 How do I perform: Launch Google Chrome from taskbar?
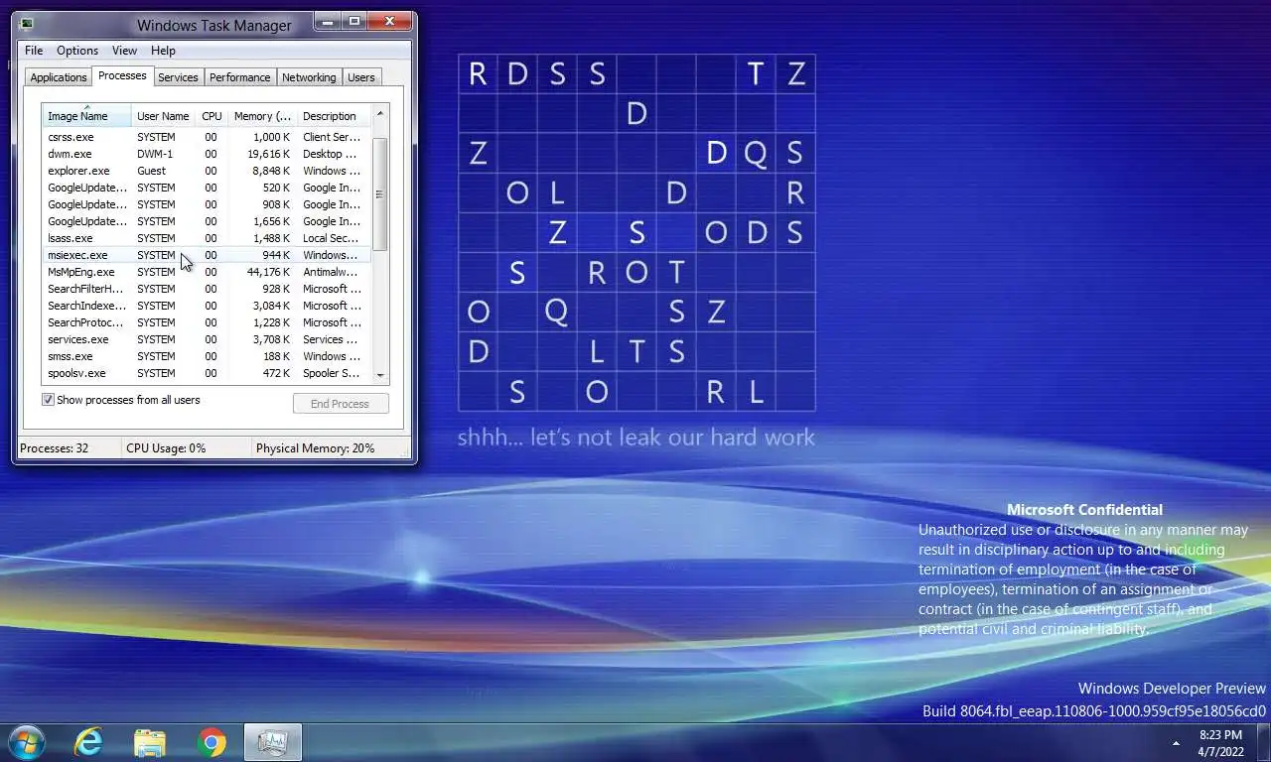[211, 742]
